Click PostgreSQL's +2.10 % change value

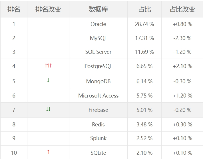coord(182,66)
